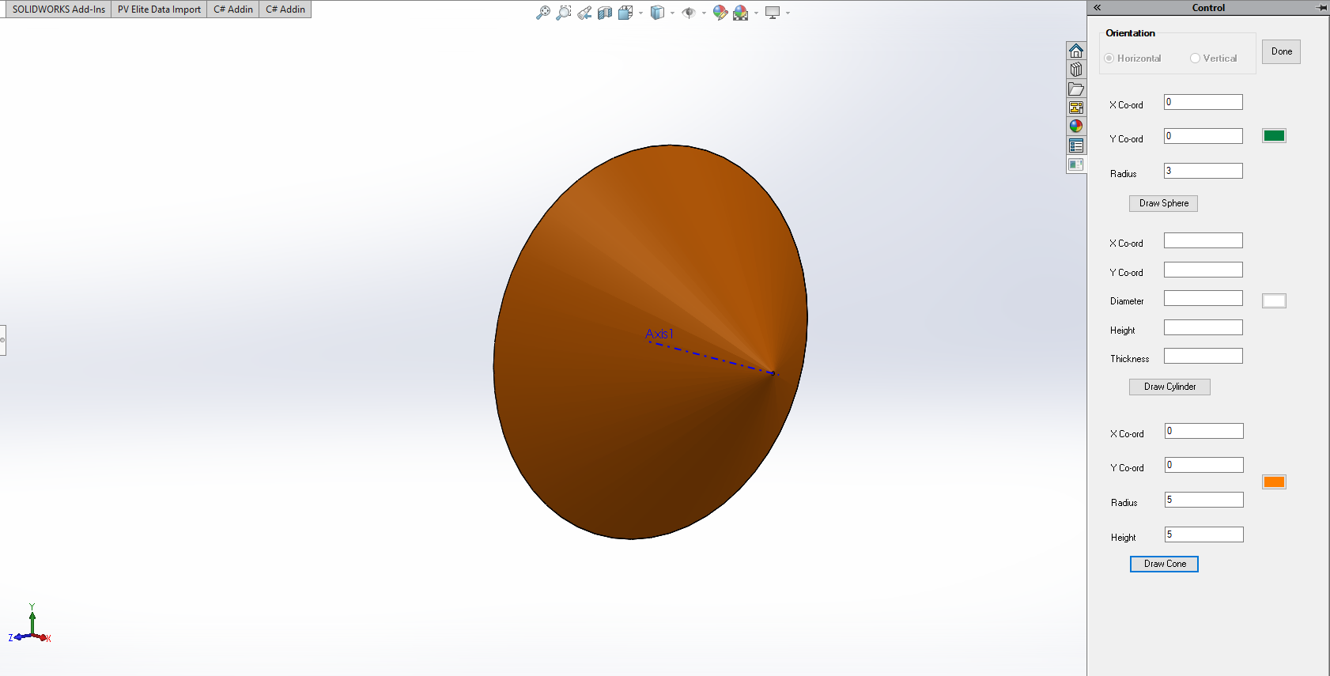Open the Custom Properties task pane tab
The image size is (1330, 676).
1076,145
